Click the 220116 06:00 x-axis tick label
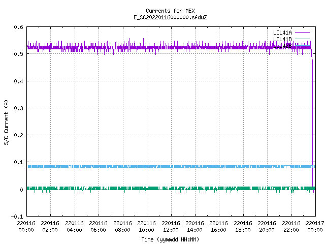 (98, 227)
